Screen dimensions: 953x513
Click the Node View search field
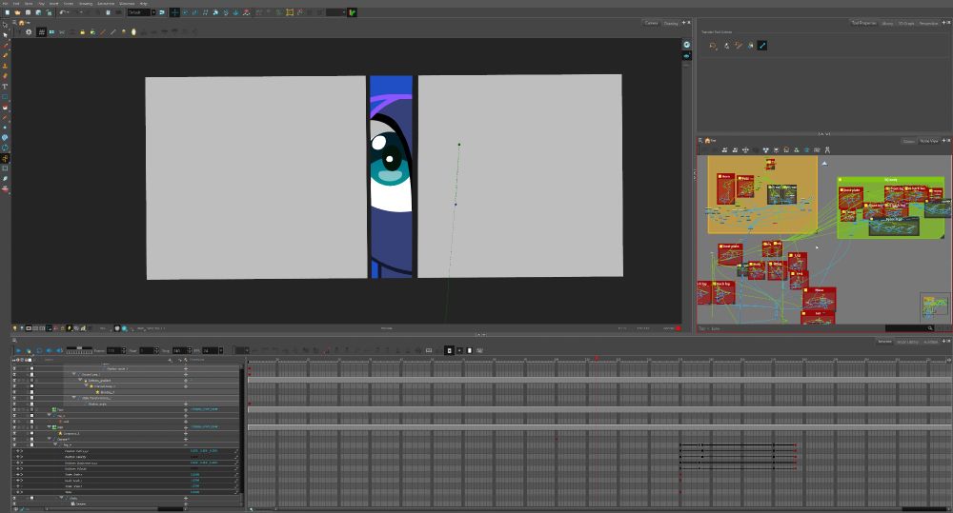(x=908, y=328)
